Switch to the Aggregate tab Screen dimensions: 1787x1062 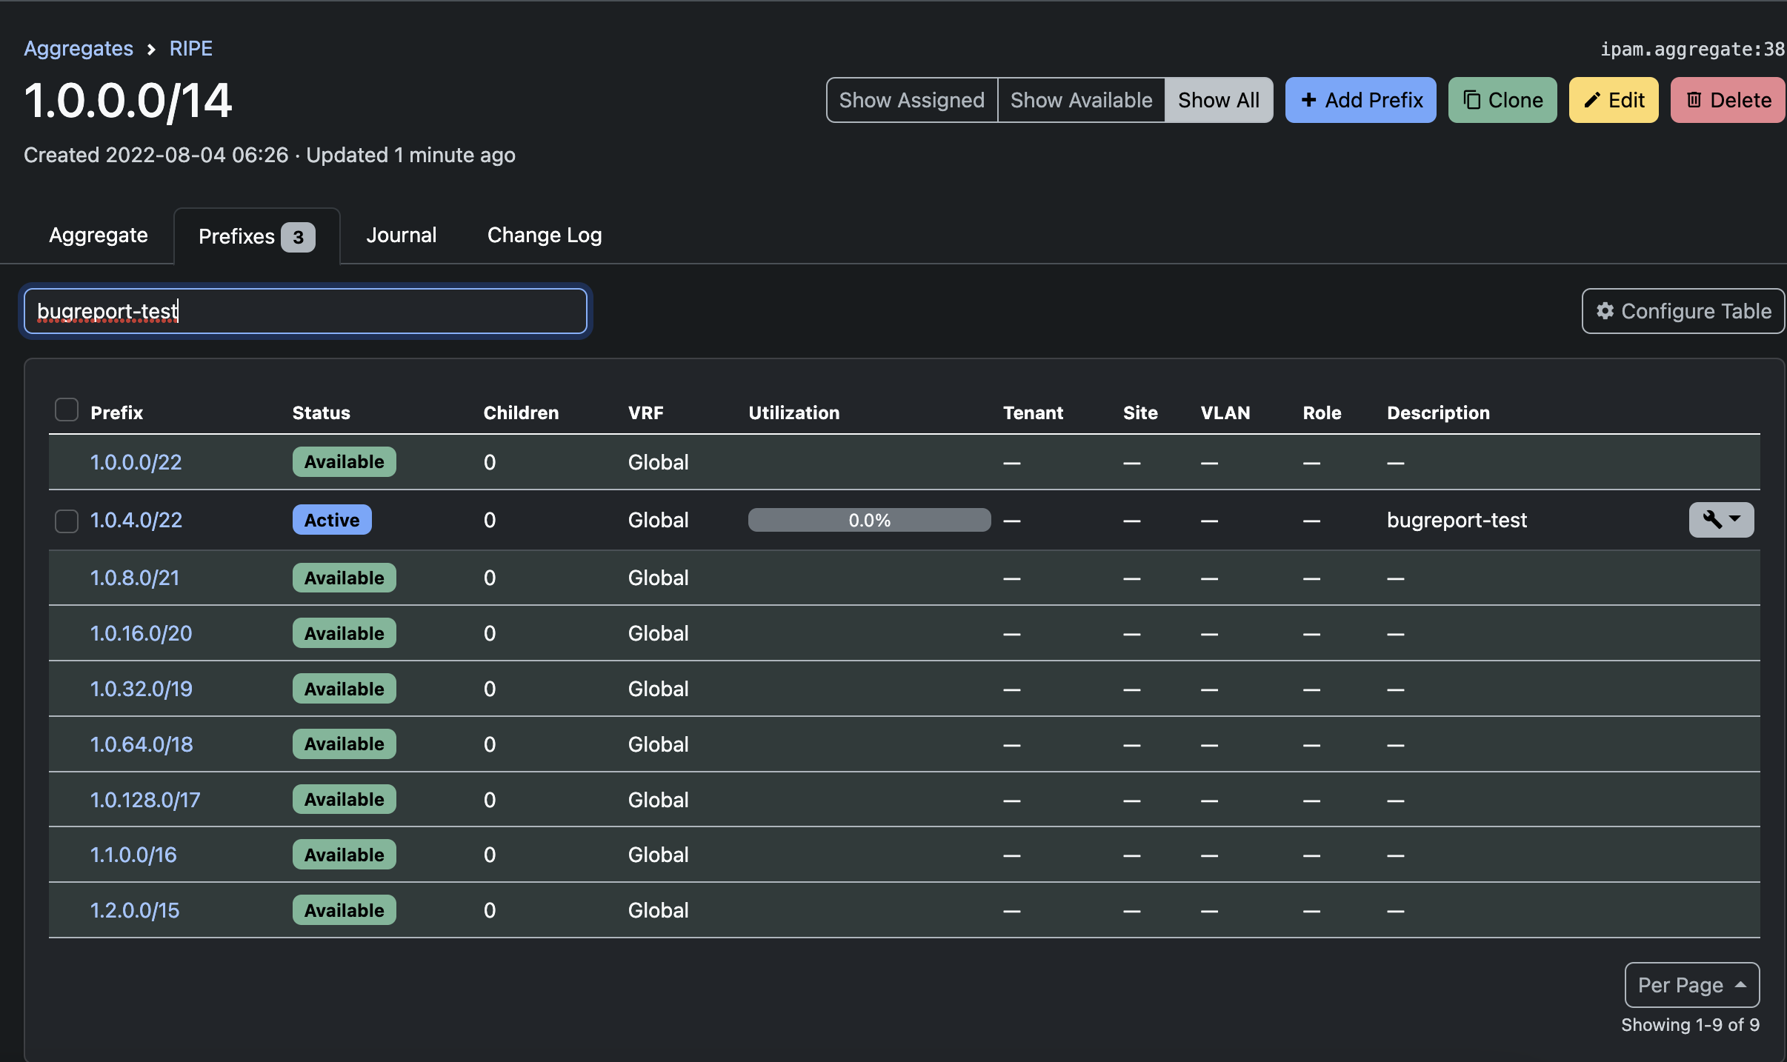[x=98, y=235]
